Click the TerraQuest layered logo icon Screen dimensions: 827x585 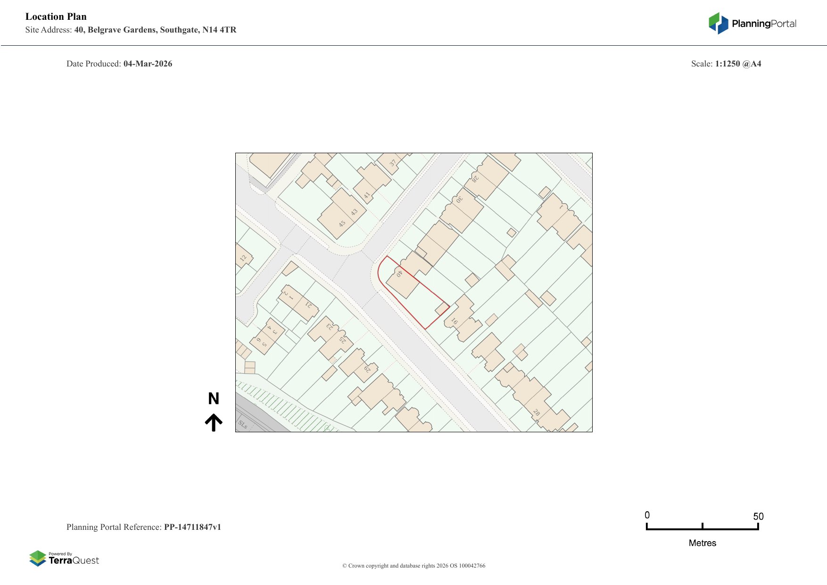coord(38,558)
